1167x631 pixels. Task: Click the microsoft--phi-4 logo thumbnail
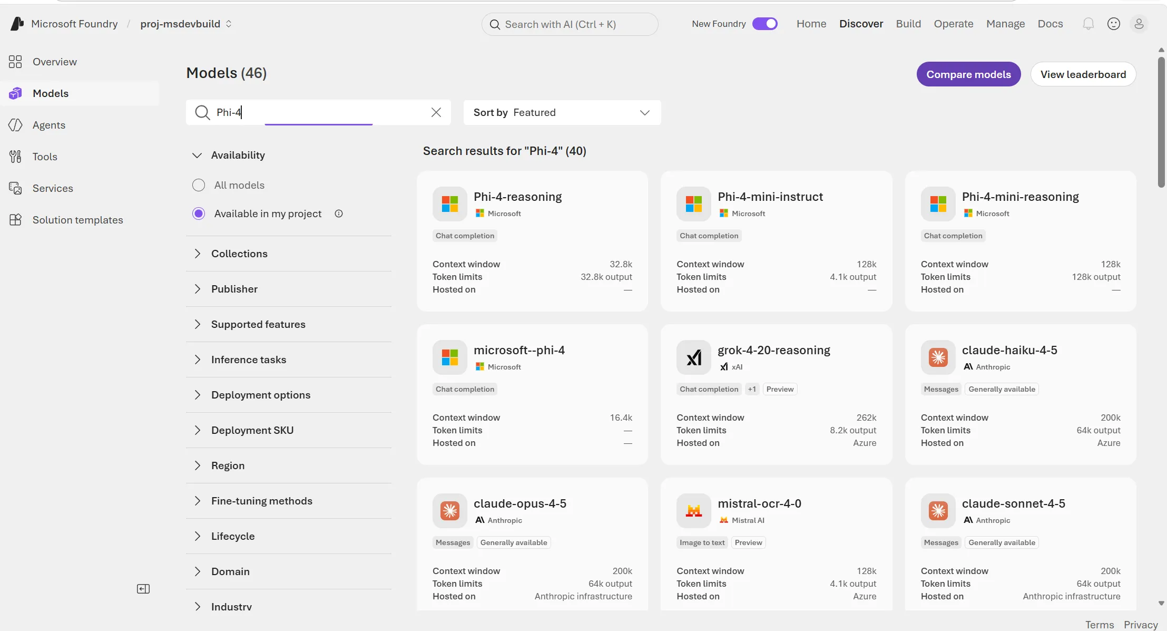tap(450, 357)
